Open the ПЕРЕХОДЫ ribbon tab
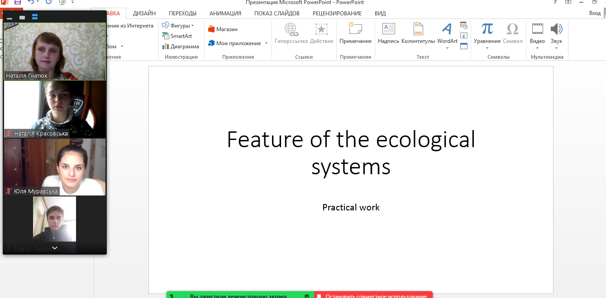 183,13
